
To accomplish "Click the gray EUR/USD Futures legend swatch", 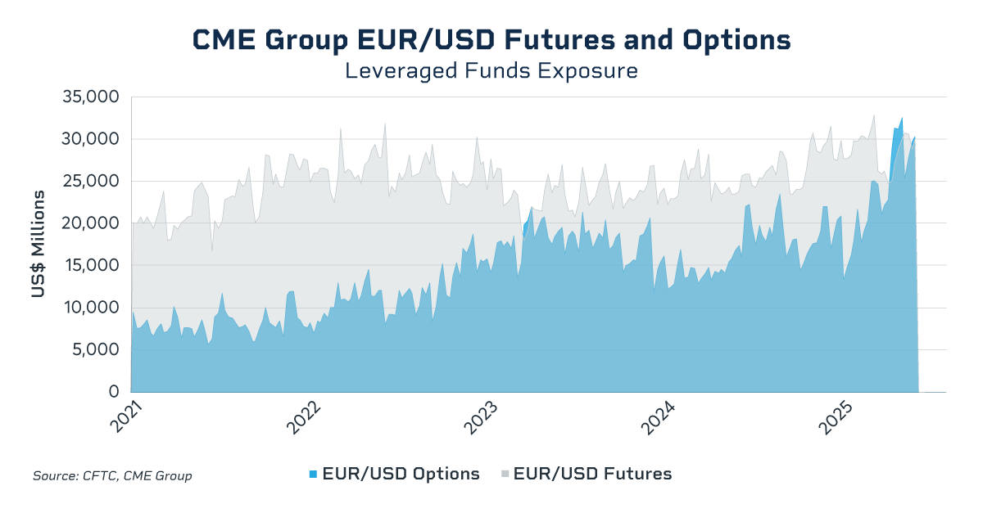I will pos(504,475).
